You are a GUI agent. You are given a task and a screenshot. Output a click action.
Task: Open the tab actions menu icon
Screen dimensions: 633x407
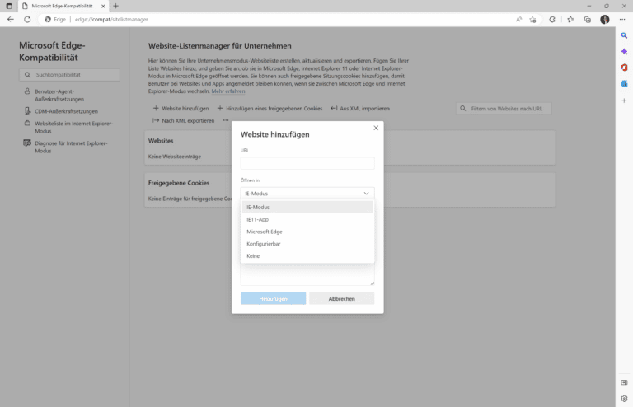tap(9, 6)
